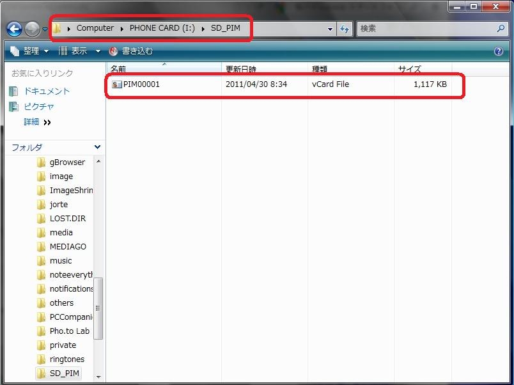Click the Forward navigation arrow button
This screenshot has height=385, width=514.
[x=32, y=29]
